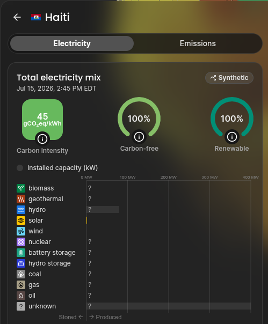
Task: Select the battery storage icon
Action: tap(21, 253)
